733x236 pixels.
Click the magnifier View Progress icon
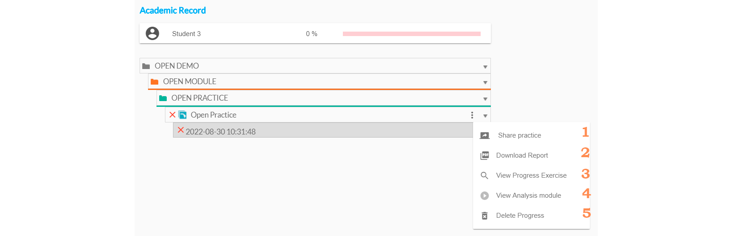[x=485, y=175]
